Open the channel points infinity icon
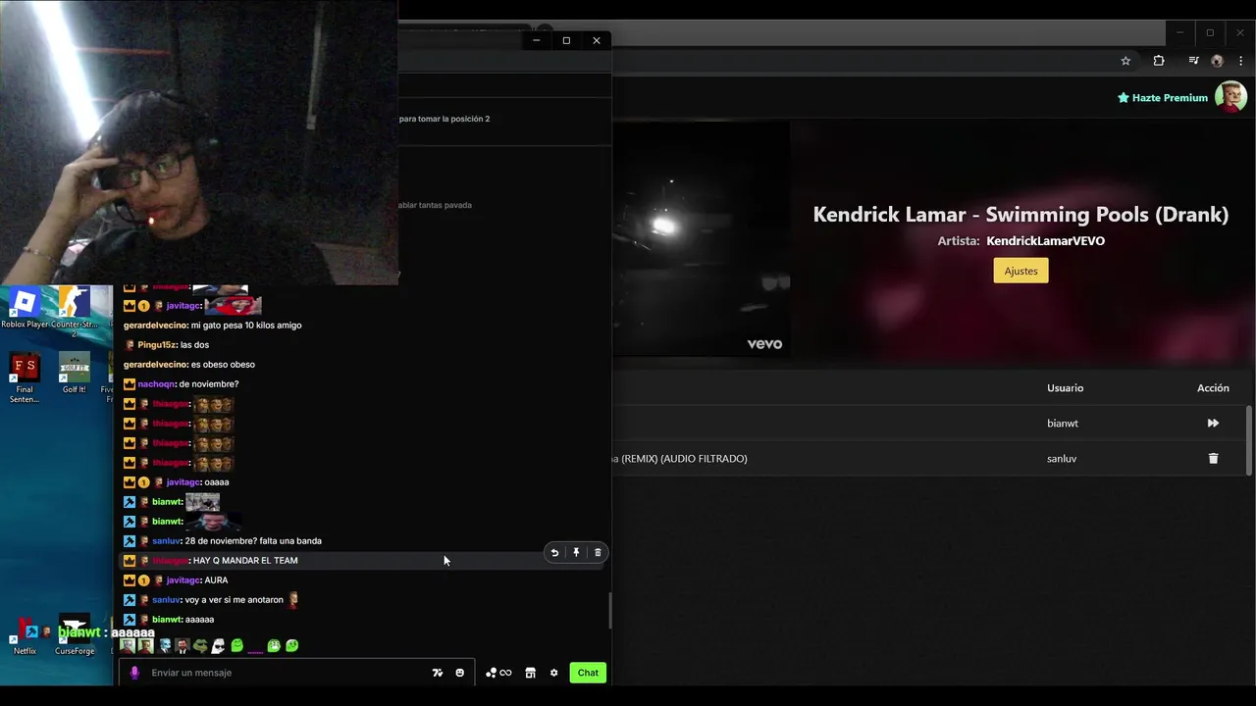Image resolution: width=1256 pixels, height=706 pixels. 499,673
